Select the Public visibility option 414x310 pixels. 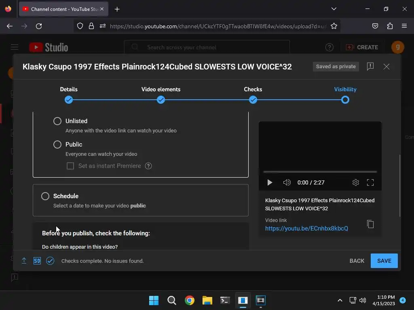click(x=57, y=145)
